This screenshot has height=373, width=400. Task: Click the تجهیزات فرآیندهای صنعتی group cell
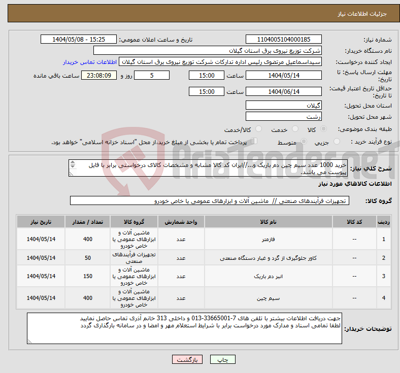134,258
